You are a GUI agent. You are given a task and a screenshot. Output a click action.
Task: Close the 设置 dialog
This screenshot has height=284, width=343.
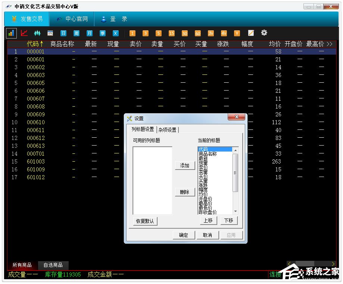236,117
